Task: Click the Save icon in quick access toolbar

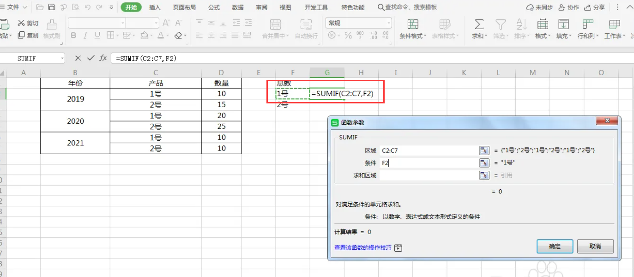Action: (x=52, y=7)
